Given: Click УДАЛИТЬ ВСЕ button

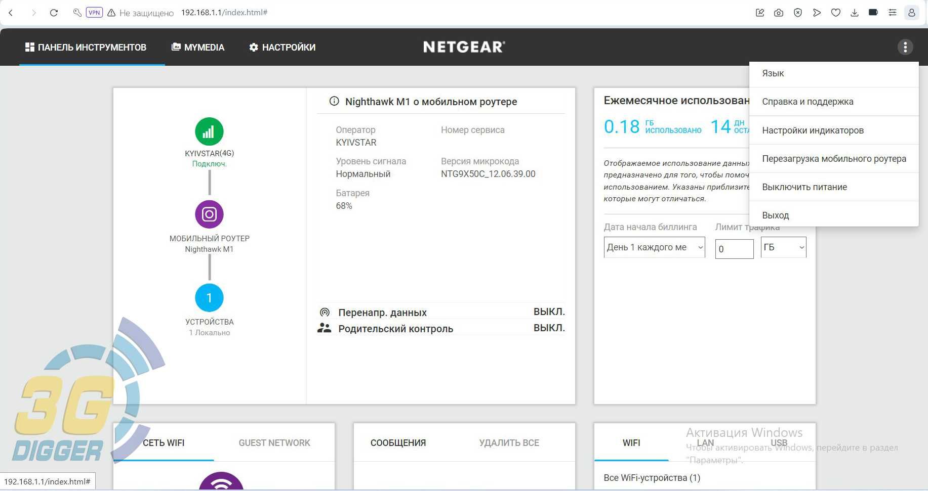Looking at the screenshot, I should click(509, 442).
